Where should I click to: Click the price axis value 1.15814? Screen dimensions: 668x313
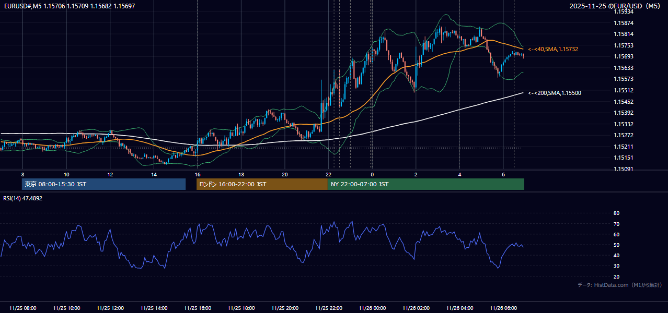(x=624, y=34)
